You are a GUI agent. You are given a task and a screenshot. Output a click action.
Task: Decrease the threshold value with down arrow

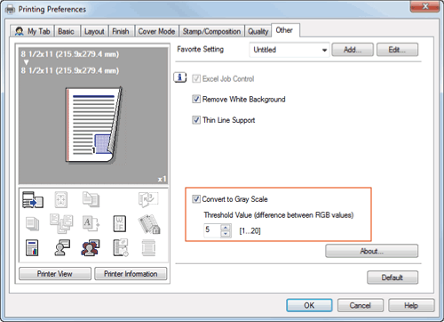tap(226, 234)
